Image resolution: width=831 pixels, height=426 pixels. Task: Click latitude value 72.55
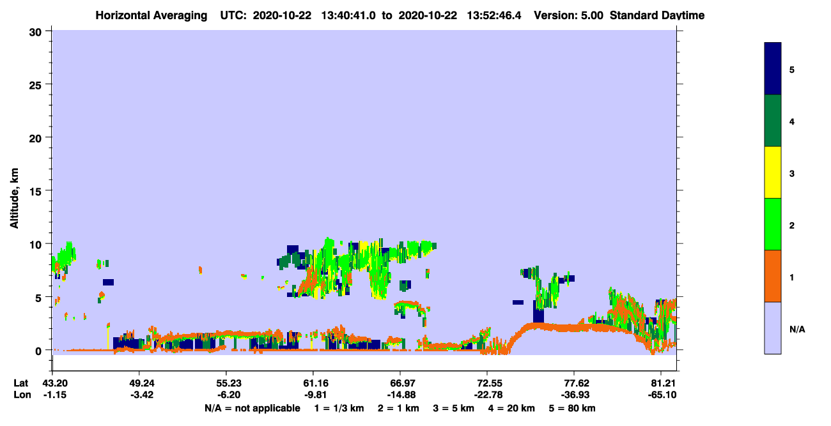tap(487, 383)
